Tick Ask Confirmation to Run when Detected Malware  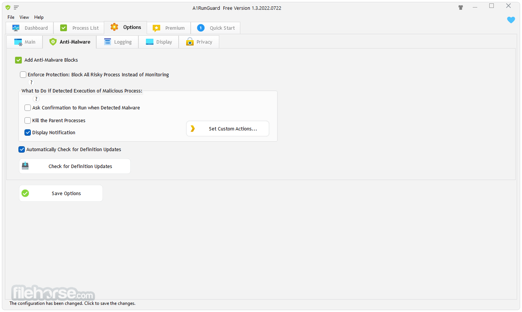28,108
